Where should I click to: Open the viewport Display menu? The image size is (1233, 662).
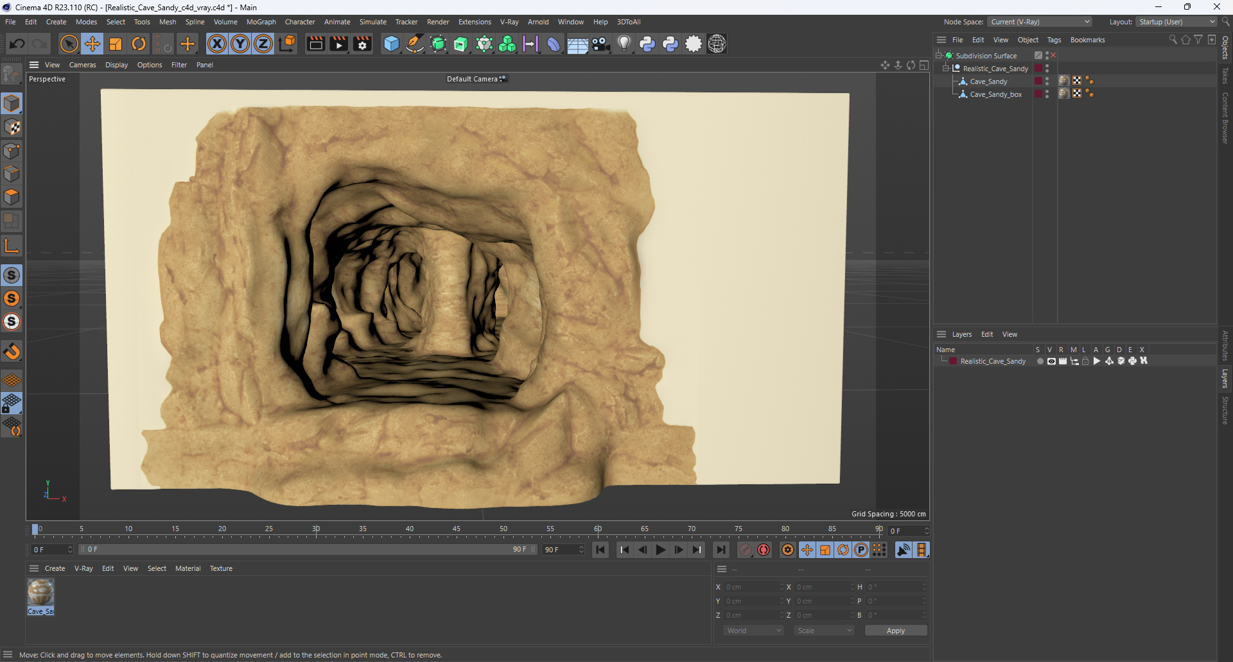click(x=116, y=65)
